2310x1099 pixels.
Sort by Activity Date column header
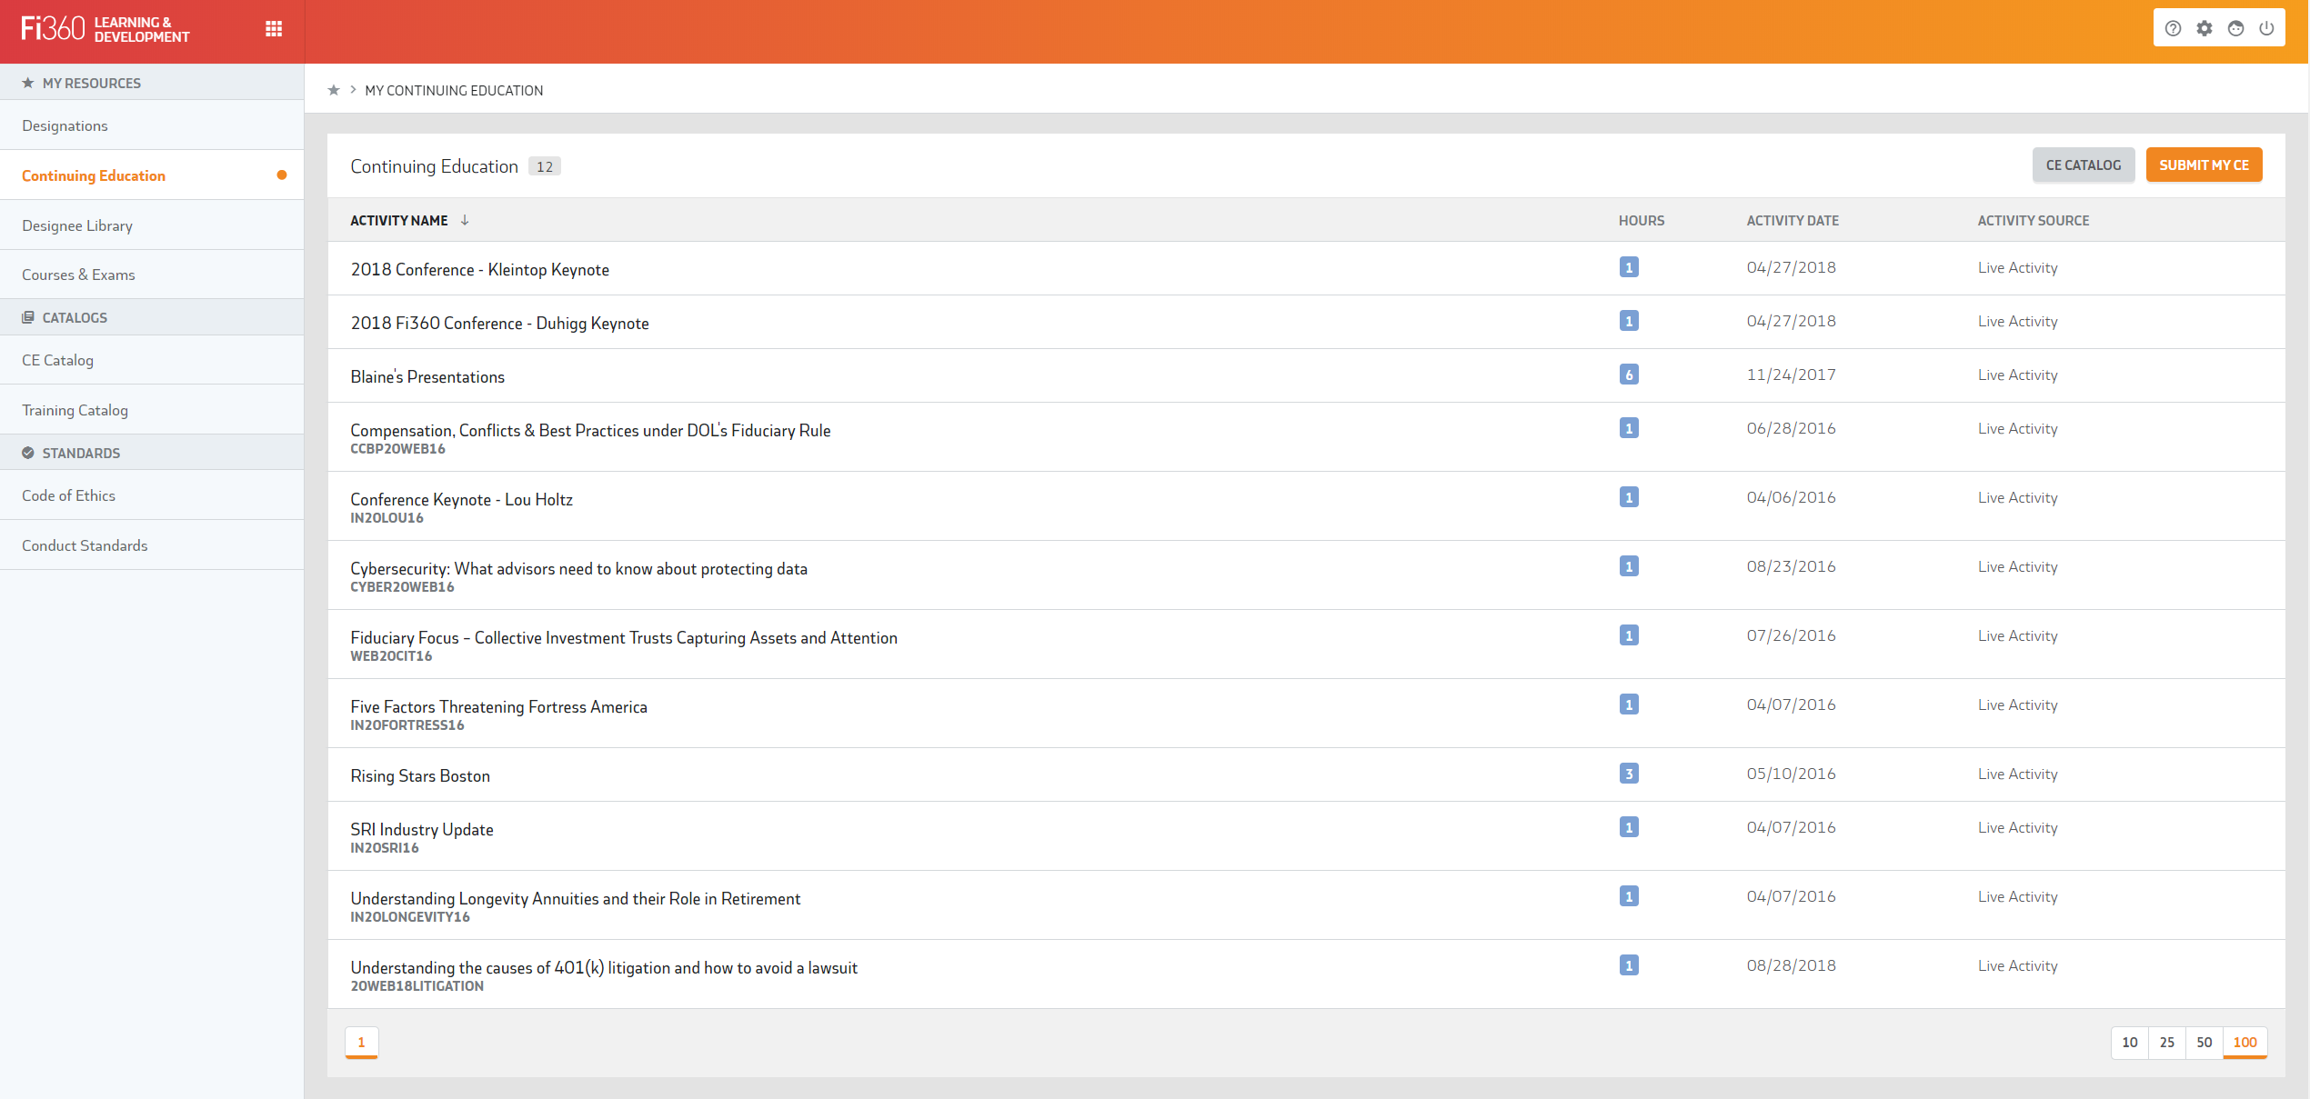1792,220
